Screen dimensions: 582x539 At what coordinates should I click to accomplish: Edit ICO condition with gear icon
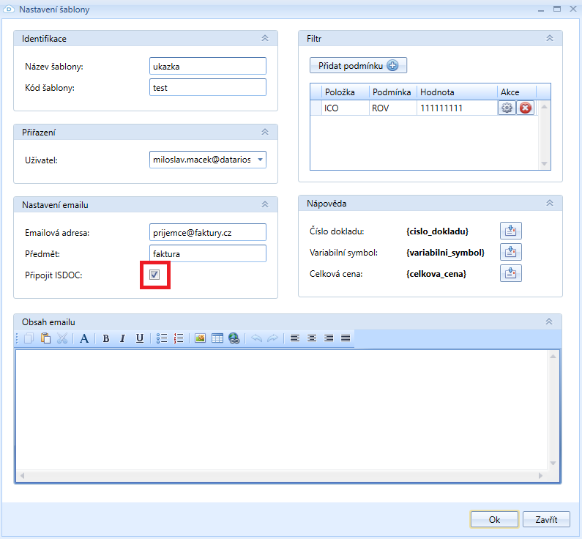point(507,108)
